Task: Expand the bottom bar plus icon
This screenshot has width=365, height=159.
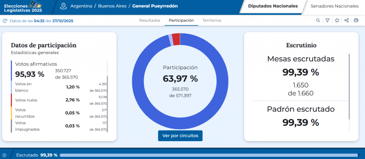Action: (x=4, y=155)
